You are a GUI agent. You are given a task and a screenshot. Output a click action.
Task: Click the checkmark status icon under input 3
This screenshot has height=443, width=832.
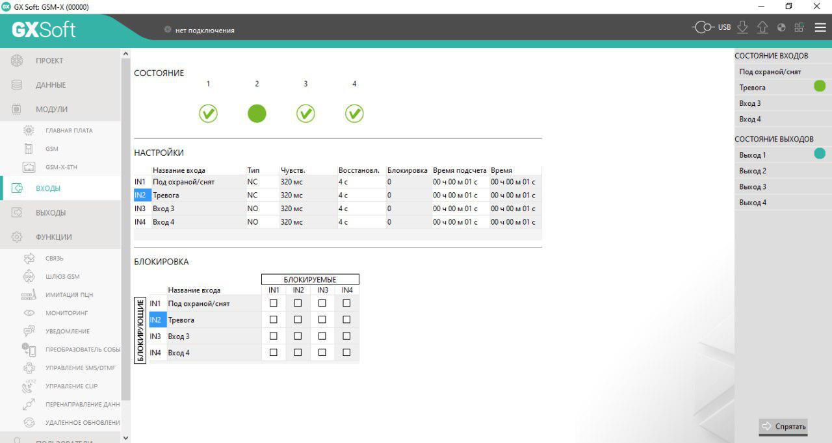305,114
